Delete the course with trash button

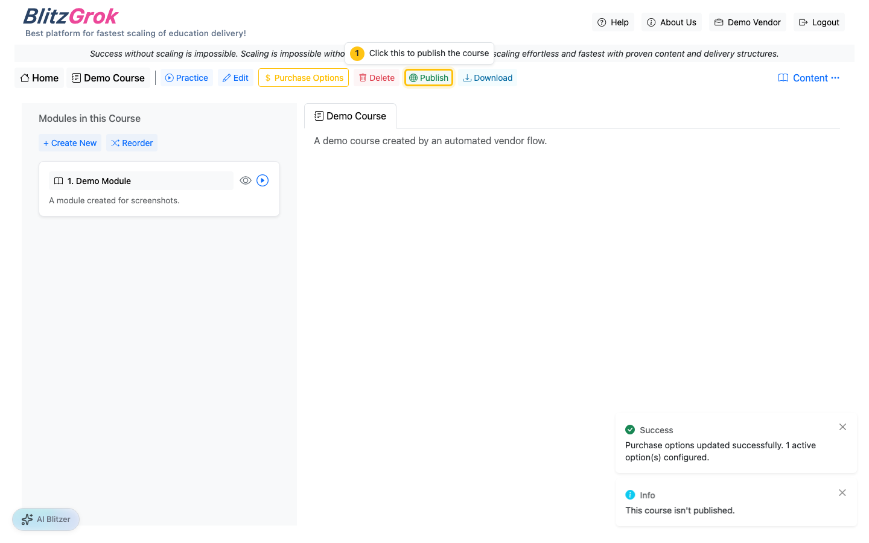pyautogui.click(x=377, y=78)
